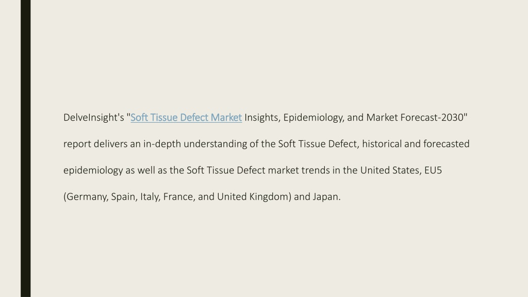Click the United Kingdom text

[253, 196]
